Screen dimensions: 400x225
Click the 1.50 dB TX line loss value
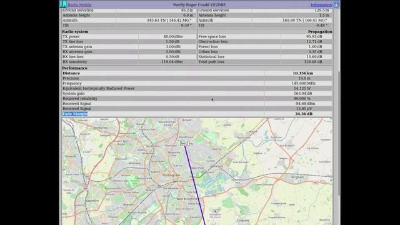pos(173,42)
